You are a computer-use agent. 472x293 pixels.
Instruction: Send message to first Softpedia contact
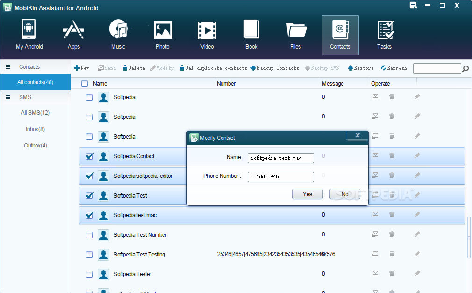point(375,97)
